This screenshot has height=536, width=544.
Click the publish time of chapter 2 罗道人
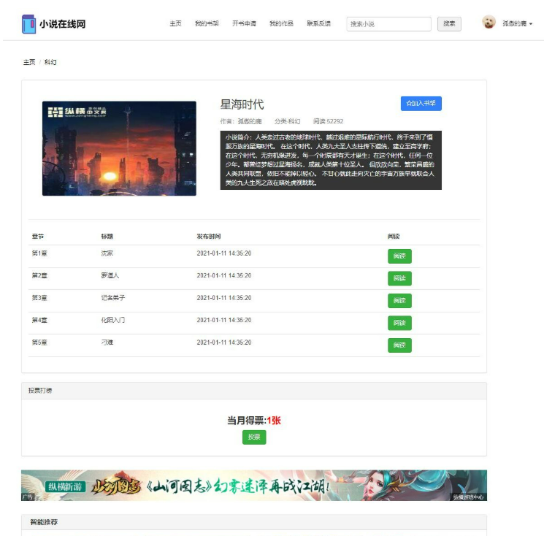click(x=223, y=275)
